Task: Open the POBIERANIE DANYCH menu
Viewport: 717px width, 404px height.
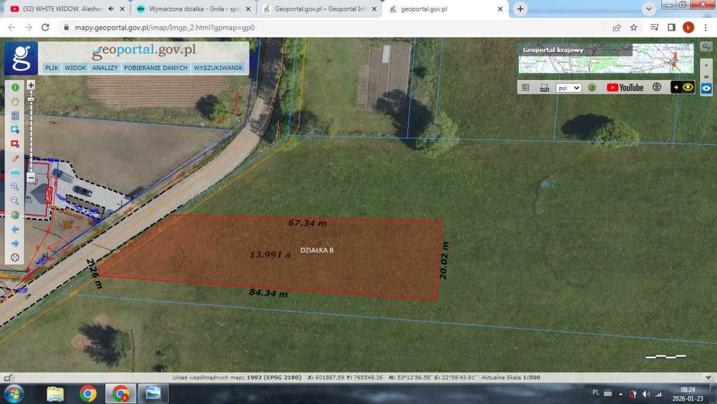Action: (156, 68)
